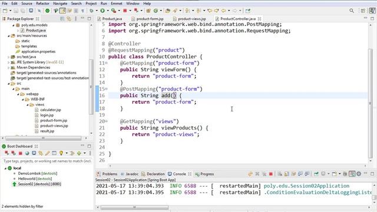Open the Progress tab

[204, 174]
